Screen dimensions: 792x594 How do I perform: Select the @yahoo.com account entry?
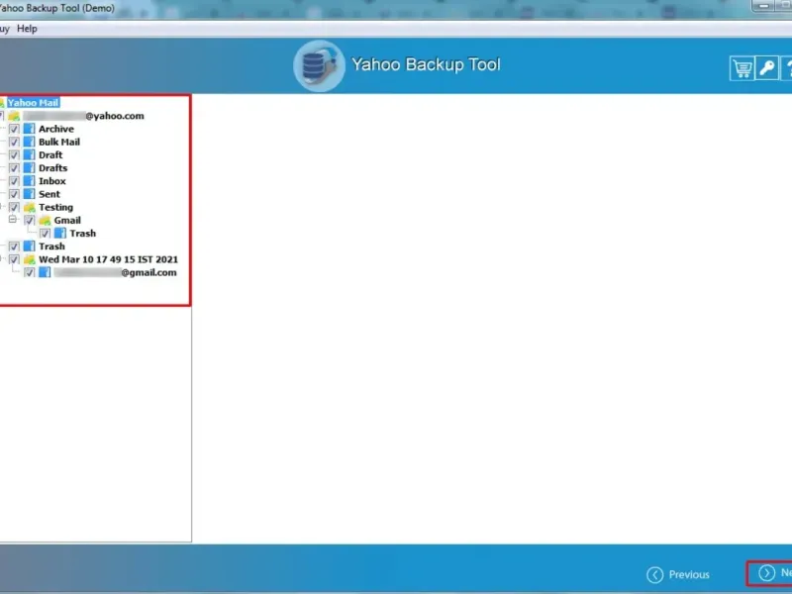pyautogui.click(x=83, y=116)
